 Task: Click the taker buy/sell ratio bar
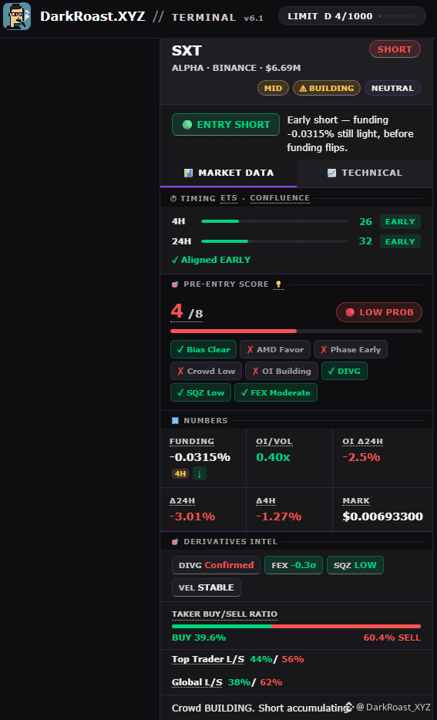(296, 626)
